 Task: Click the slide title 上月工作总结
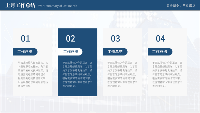20,5
